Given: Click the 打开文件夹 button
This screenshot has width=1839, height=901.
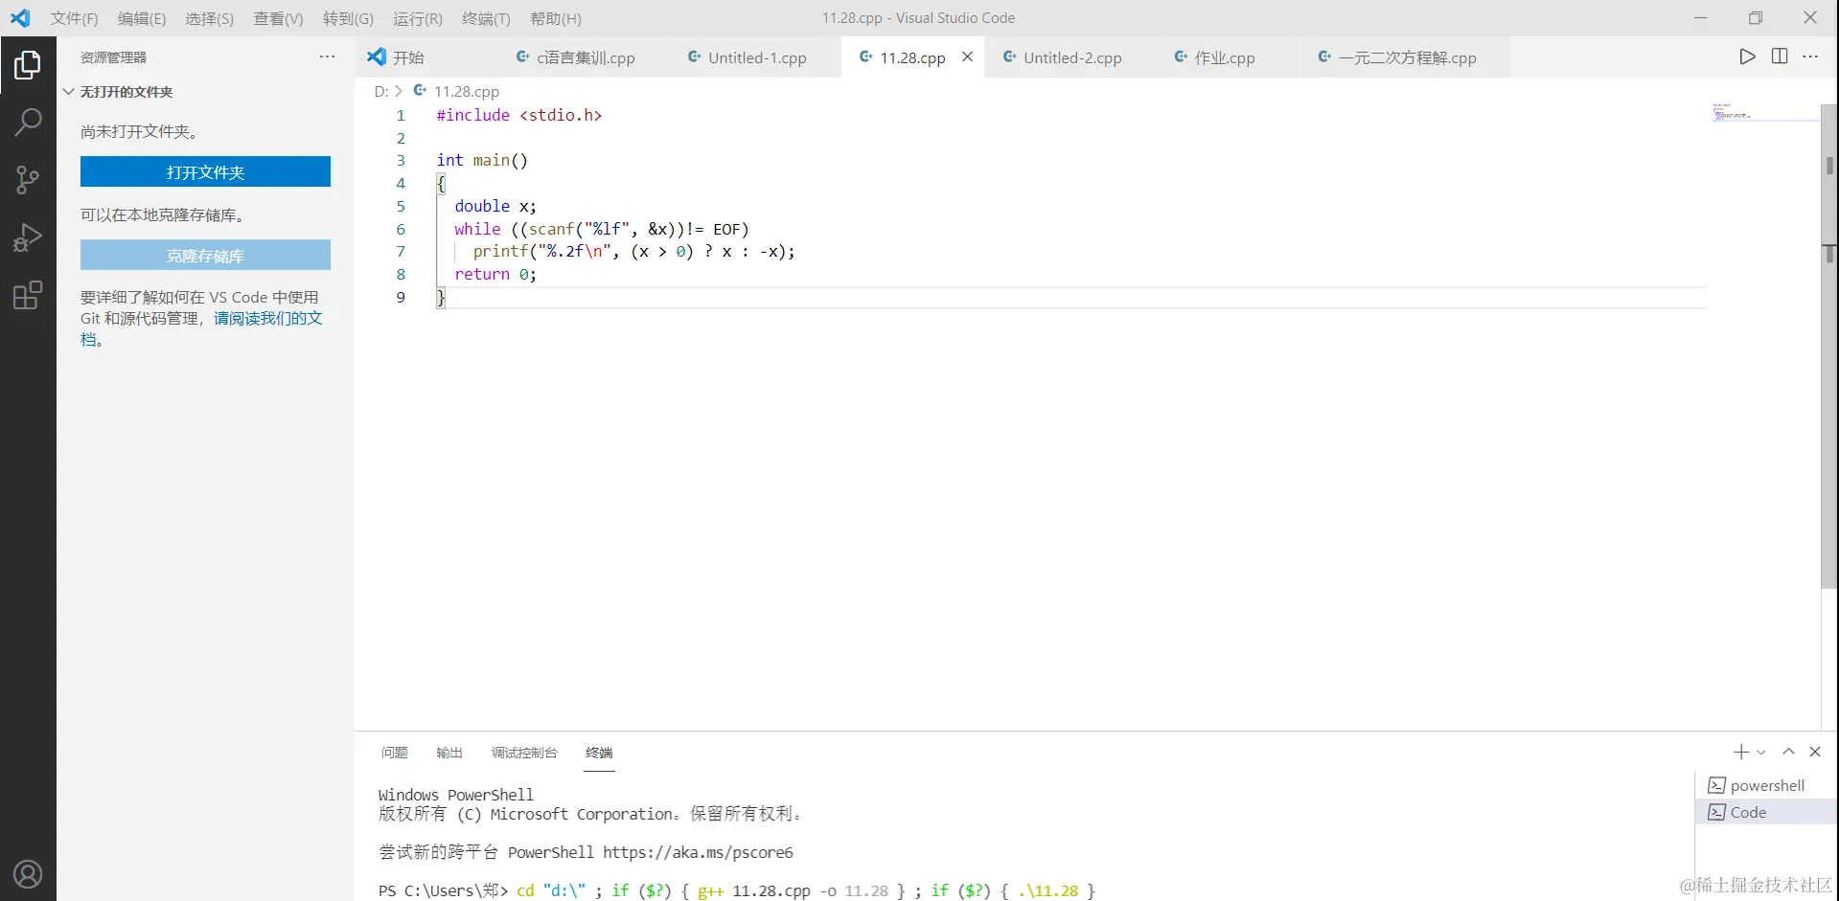Looking at the screenshot, I should pyautogui.click(x=205, y=172).
